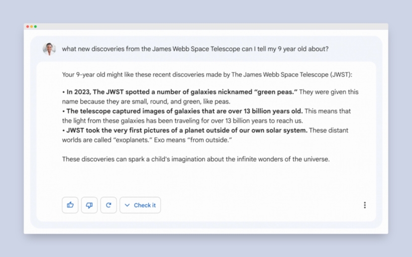The image size is (412, 257).
Task: Maximize the window using the green button
Action: click(x=36, y=26)
